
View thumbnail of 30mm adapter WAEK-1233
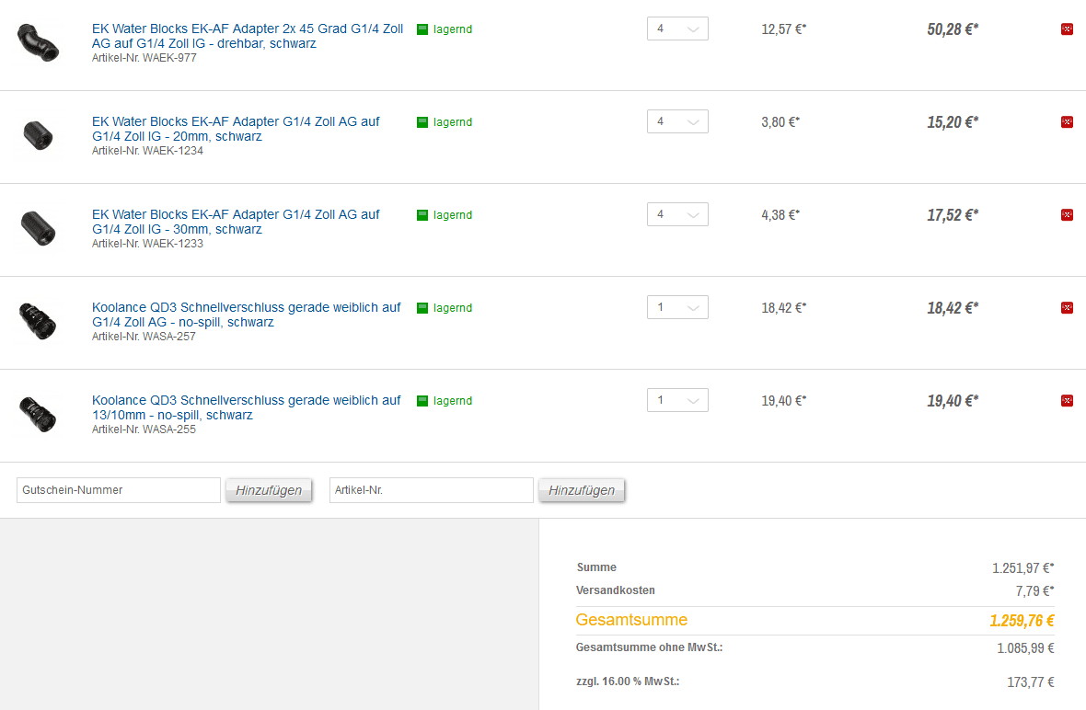(x=38, y=228)
